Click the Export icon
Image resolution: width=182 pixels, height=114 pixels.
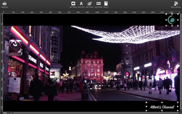pos(106,4)
